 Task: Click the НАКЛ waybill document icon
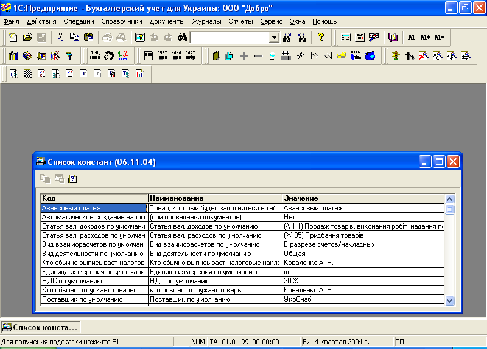(176, 56)
